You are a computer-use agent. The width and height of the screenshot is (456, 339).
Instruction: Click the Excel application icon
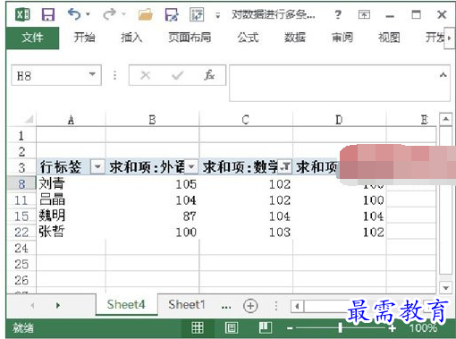[x=22, y=14]
